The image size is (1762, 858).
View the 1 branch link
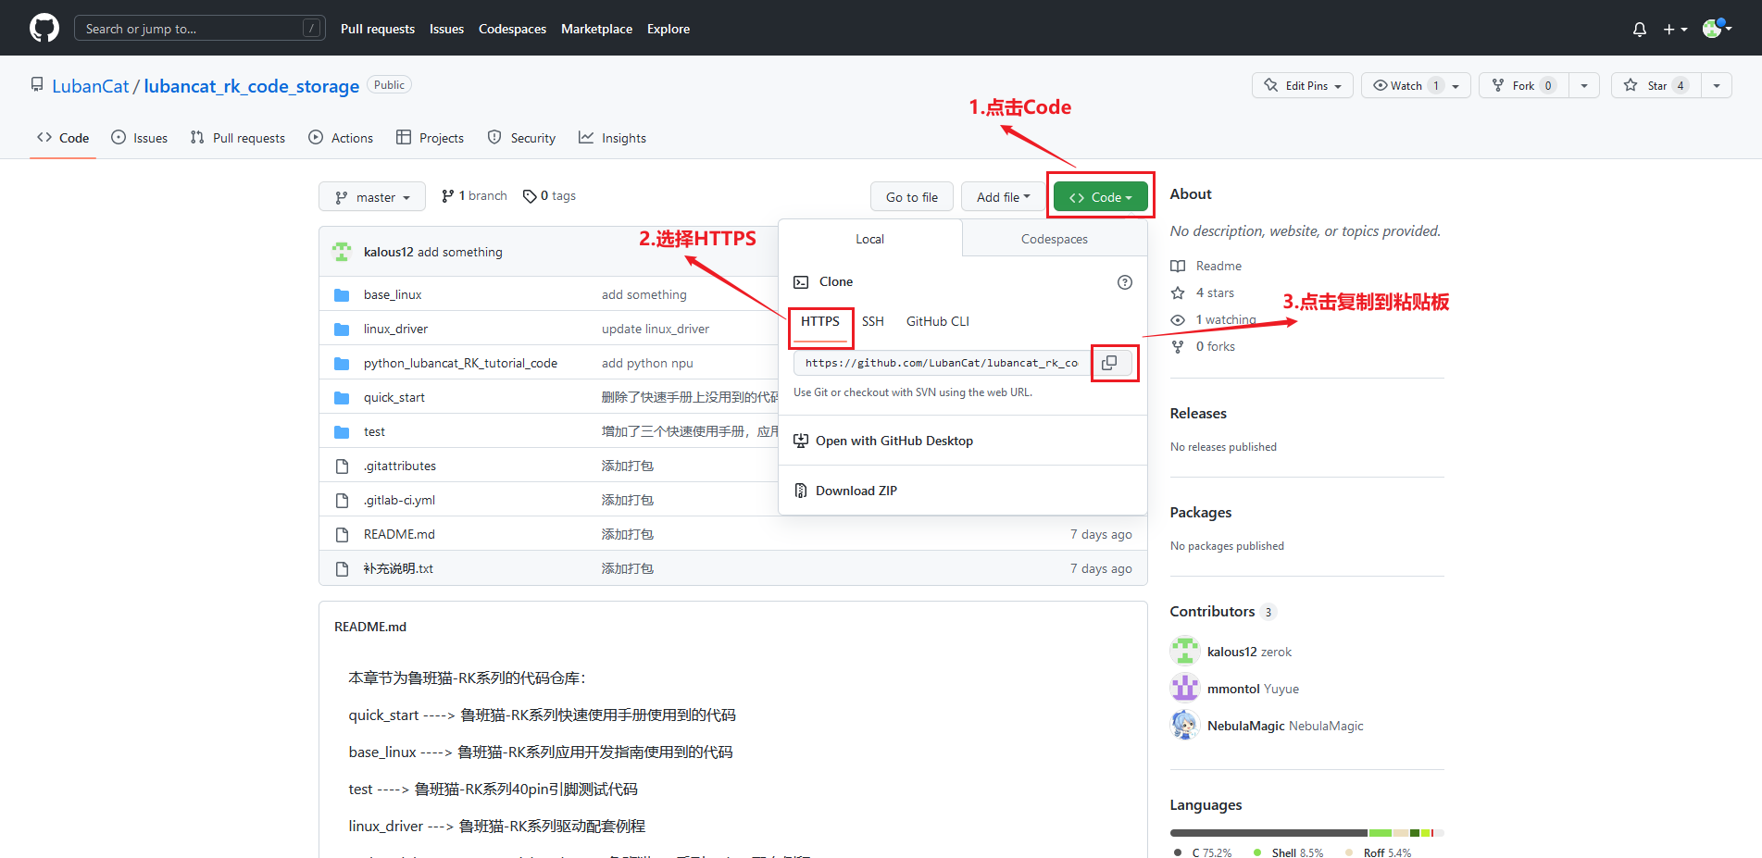pyautogui.click(x=474, y=196)
